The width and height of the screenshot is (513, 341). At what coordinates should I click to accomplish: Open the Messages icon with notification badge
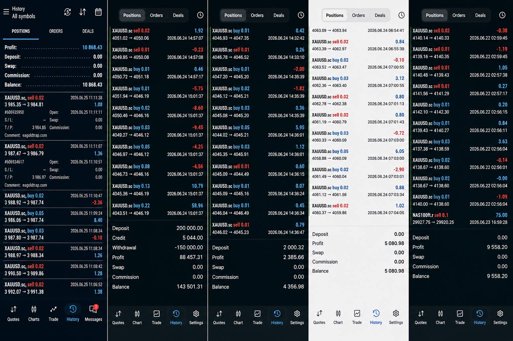pyautogui.click(x=93, y=313)
